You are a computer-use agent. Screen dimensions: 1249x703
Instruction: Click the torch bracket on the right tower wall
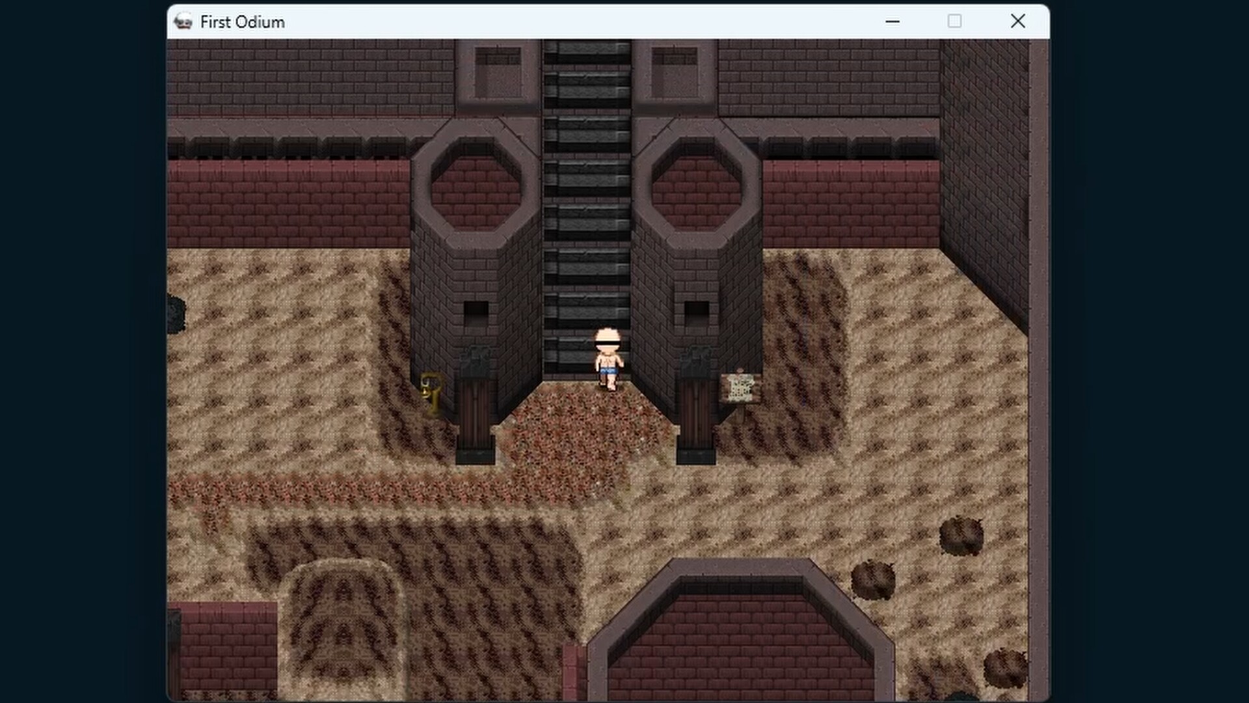pos(696,358)
